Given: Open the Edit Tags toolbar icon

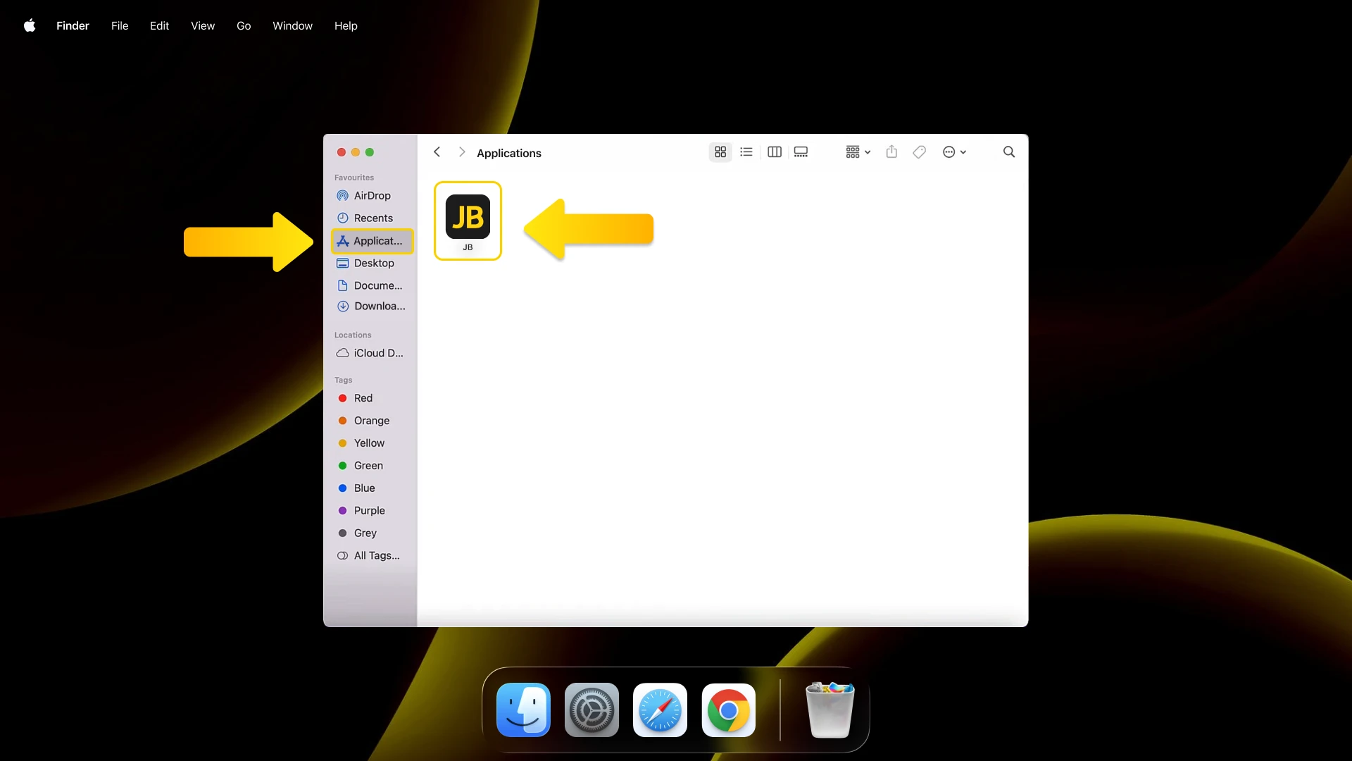Looking at the screenshot, I should pyautogui.click(x=919, y=151).
